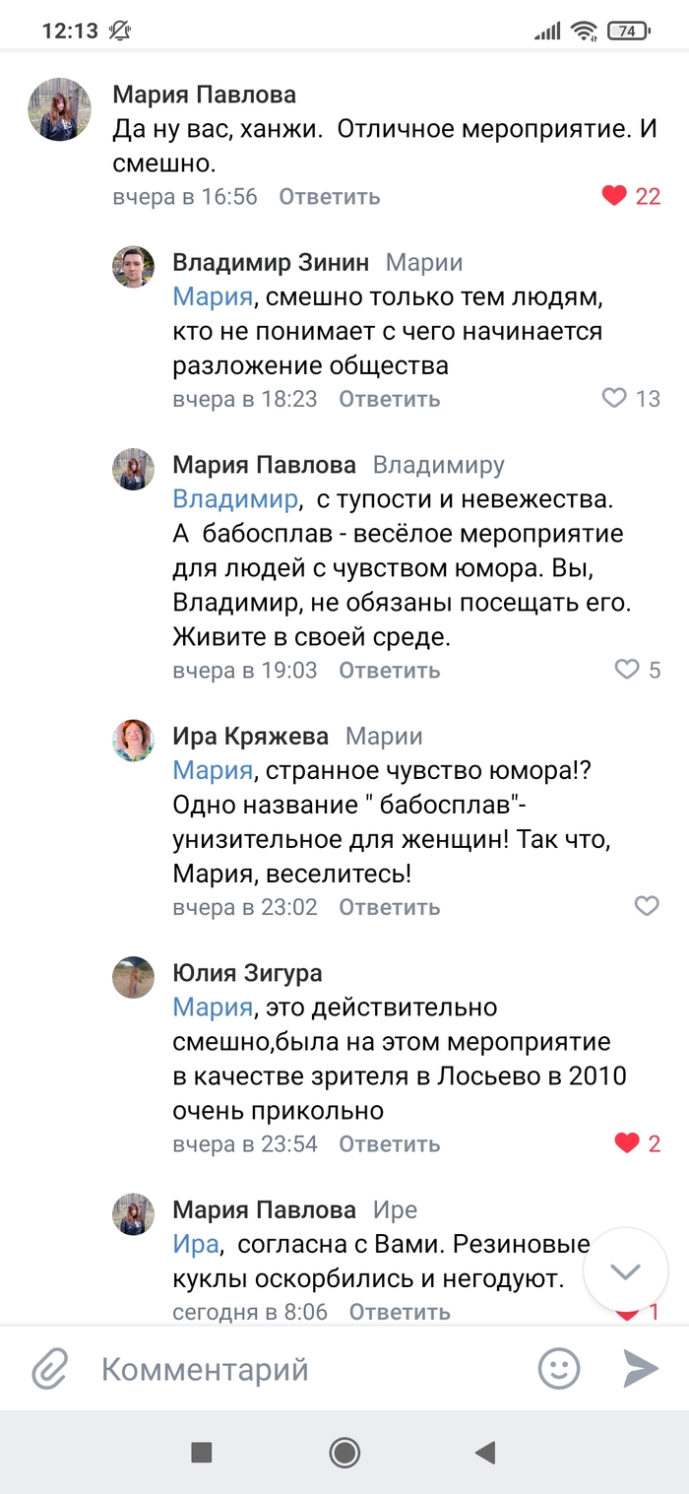Open the blue Владимир mention link
Image resolution: width=689 pixels, height=1494 pixels.
234,499
